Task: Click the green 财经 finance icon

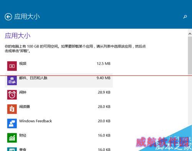Action: click(12, 138)
